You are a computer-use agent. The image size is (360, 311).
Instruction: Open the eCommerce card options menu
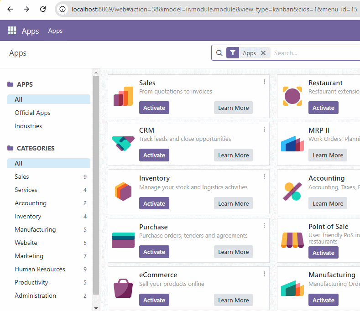coord(264,274)
